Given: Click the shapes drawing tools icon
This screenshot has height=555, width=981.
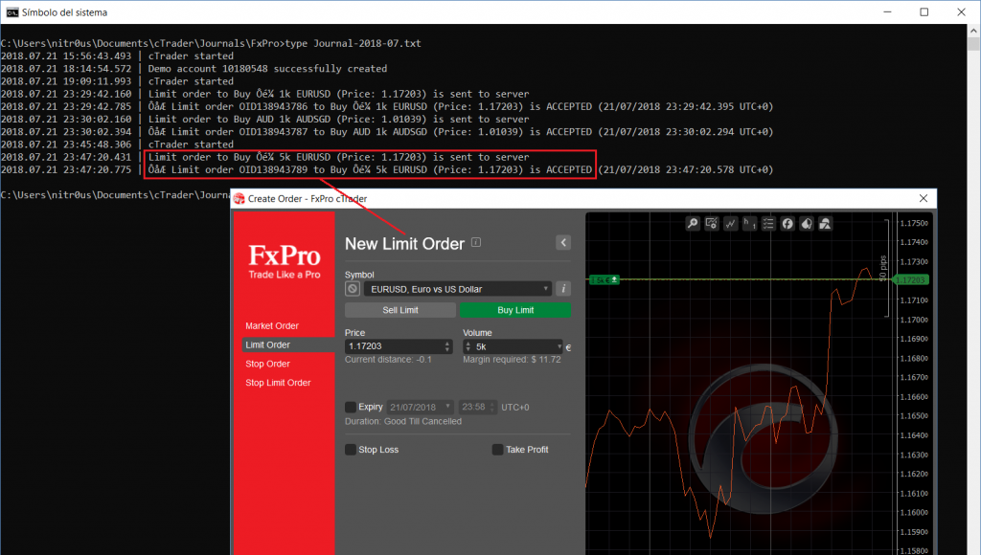Looking at the screenshot, I should pos(825,223).
